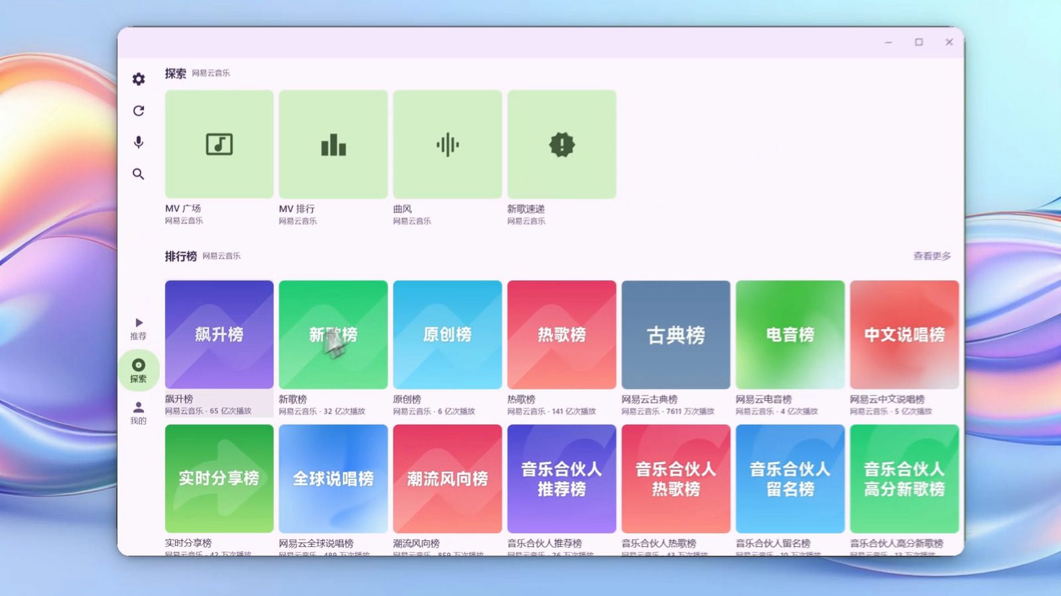Open the 新歌速递 tile with the badge icon

[562, 144]
